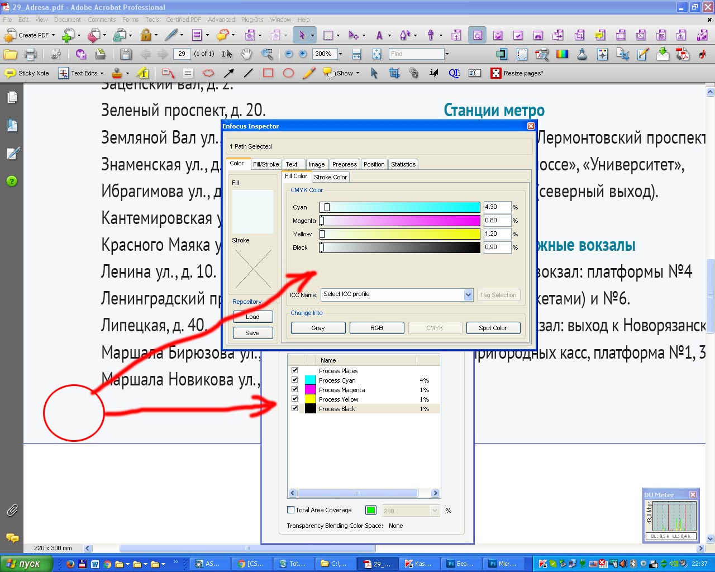Click the Sticky Note tool

pos(26,73)
